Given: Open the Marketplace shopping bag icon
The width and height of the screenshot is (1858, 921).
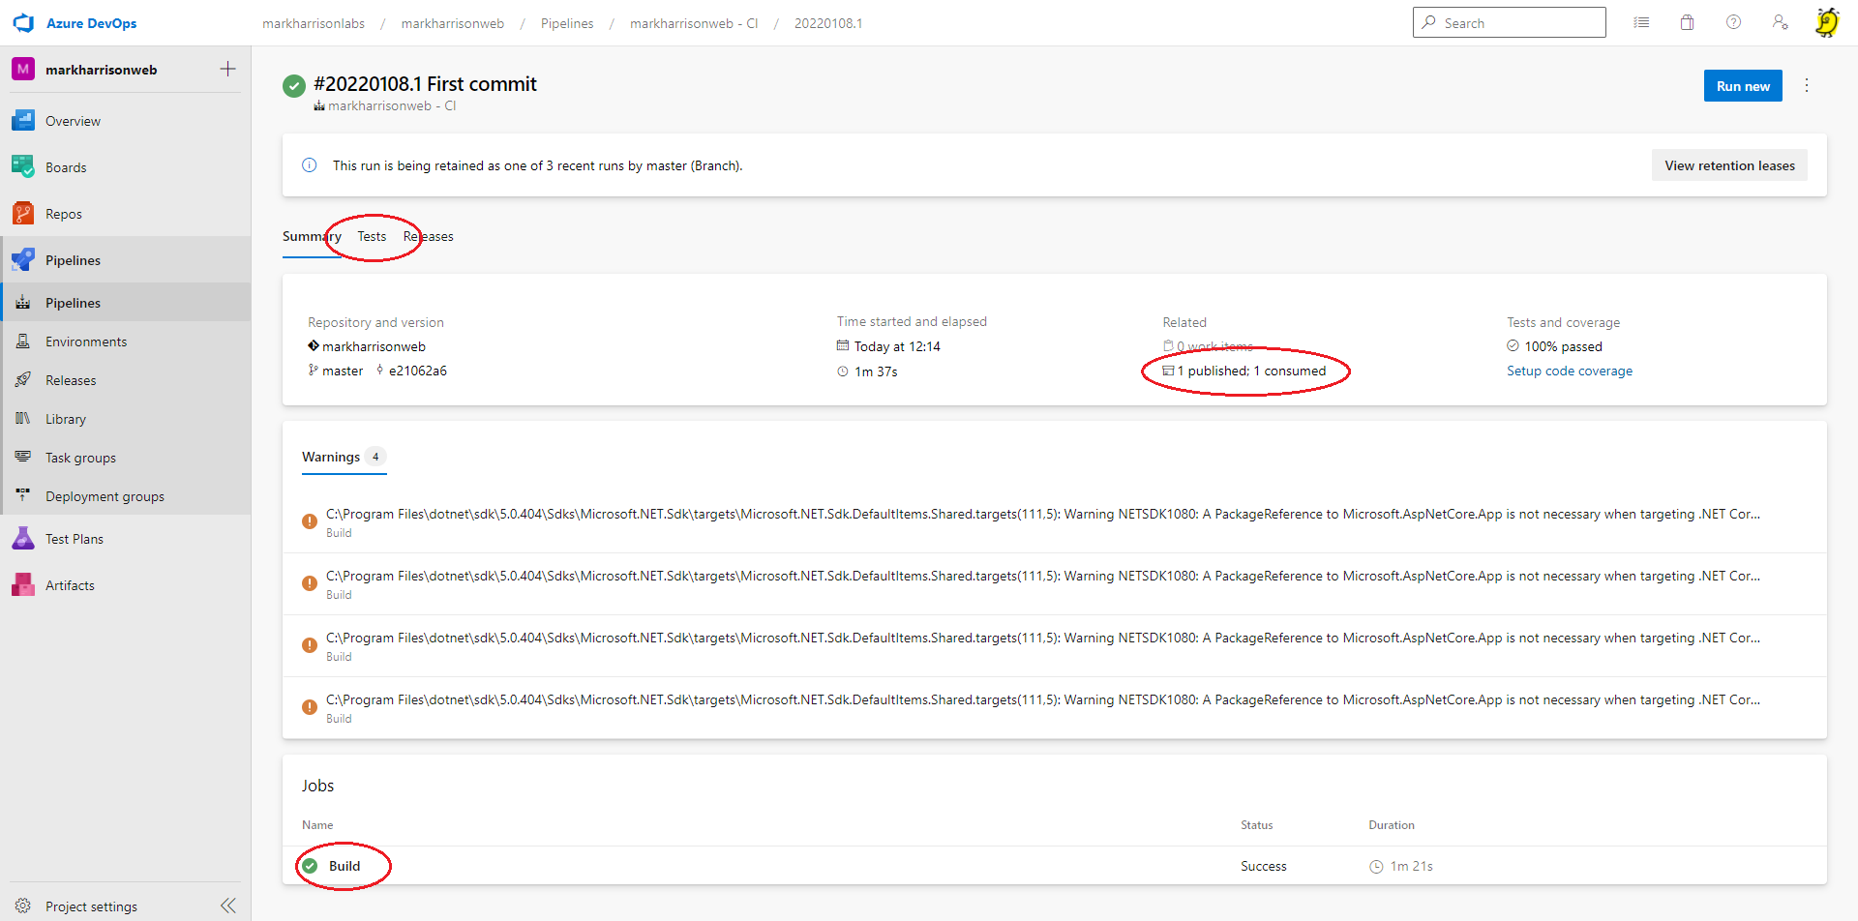Looking at the screenshot, I should pos(1687,22).
